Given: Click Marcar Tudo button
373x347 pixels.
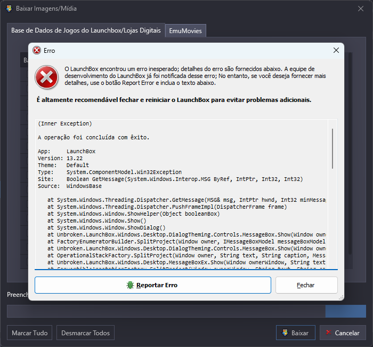Looking at the screenshot, I should pos(29,333).
